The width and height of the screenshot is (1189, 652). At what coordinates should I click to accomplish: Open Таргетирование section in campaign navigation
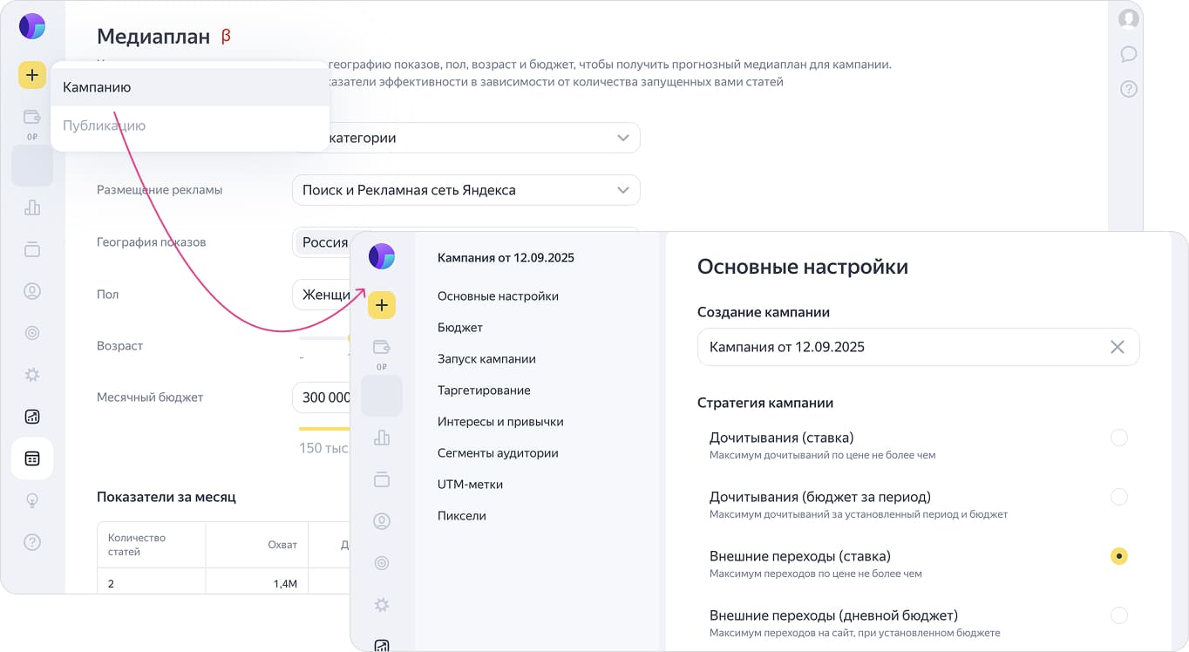(484, 391)
